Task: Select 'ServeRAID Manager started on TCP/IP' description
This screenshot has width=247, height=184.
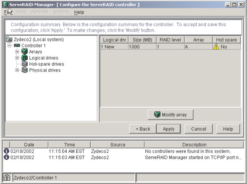Action: click(x=194, y=157)
